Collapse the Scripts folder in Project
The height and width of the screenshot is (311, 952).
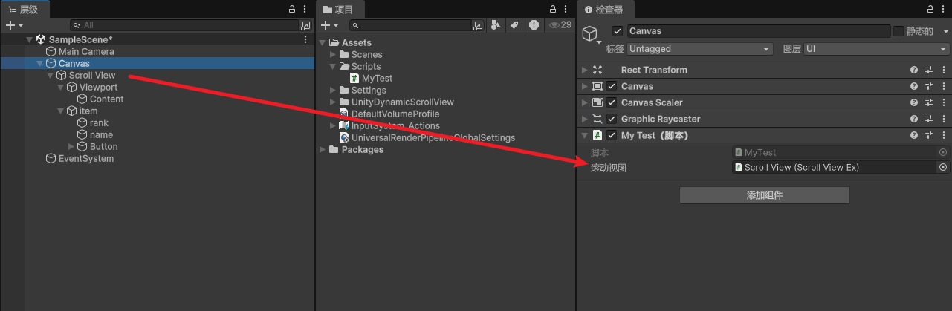(x=333, y=67)
